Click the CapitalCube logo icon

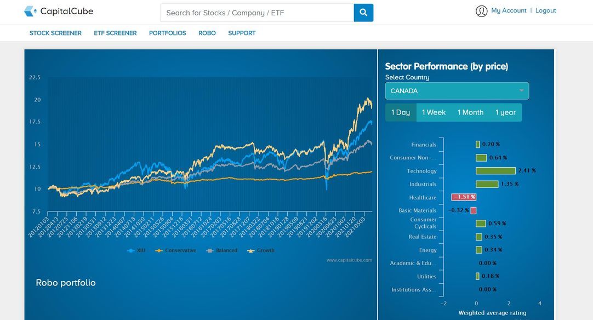click(x=31, y=11)
